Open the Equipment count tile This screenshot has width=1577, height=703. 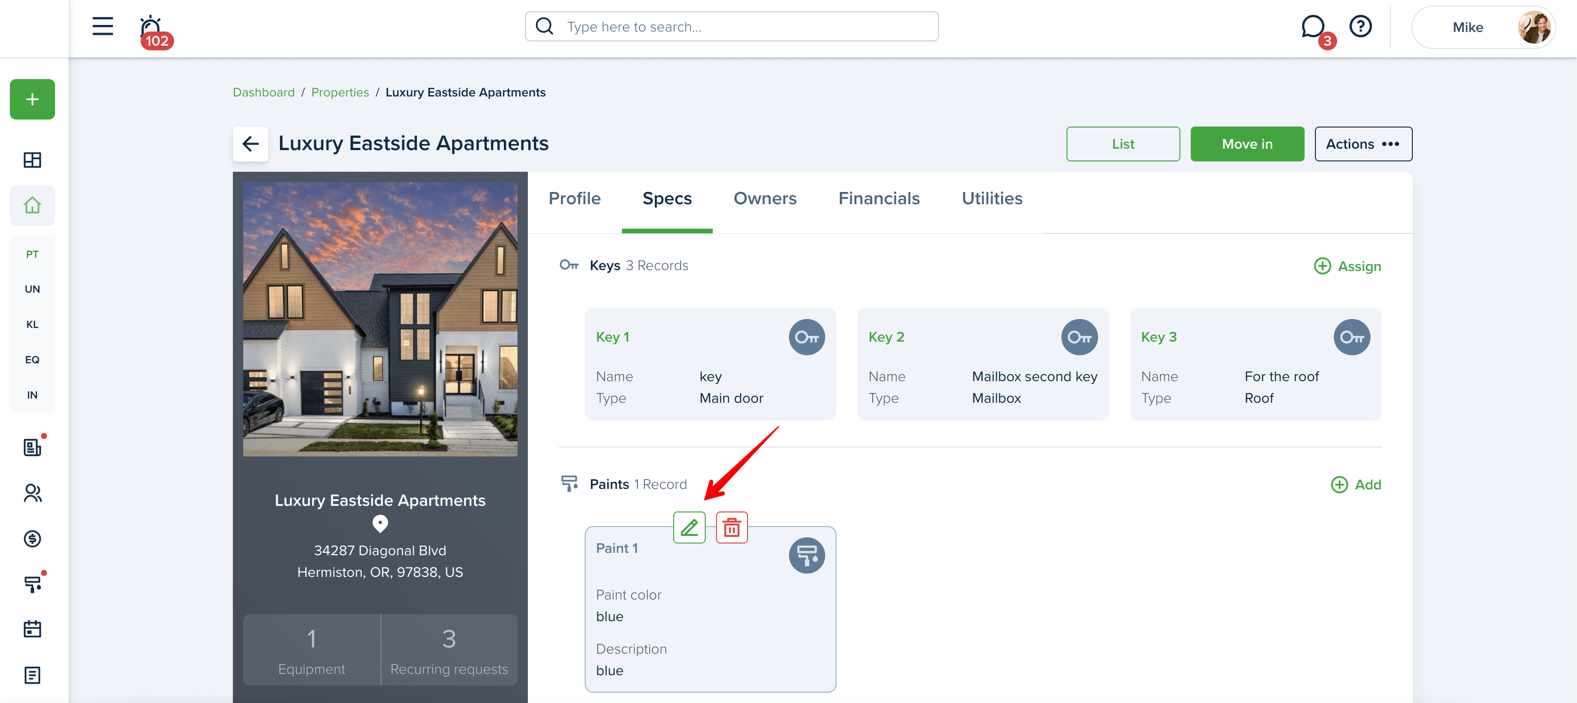click(x=311, y=650)
